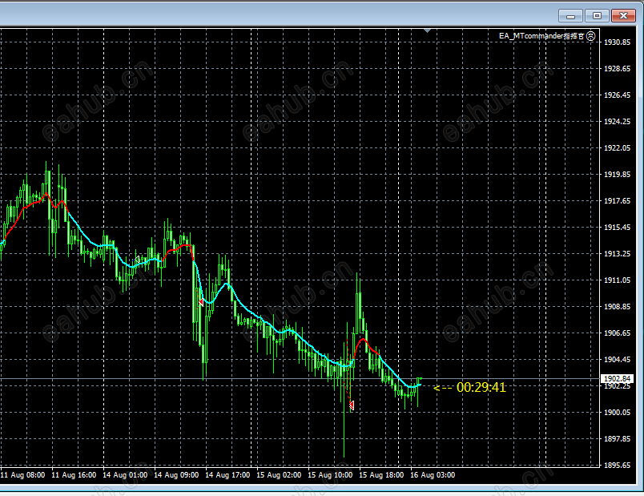Click price scale value 1926.45
The height and width of the screenshot is (496, 644).
(617, 95)
